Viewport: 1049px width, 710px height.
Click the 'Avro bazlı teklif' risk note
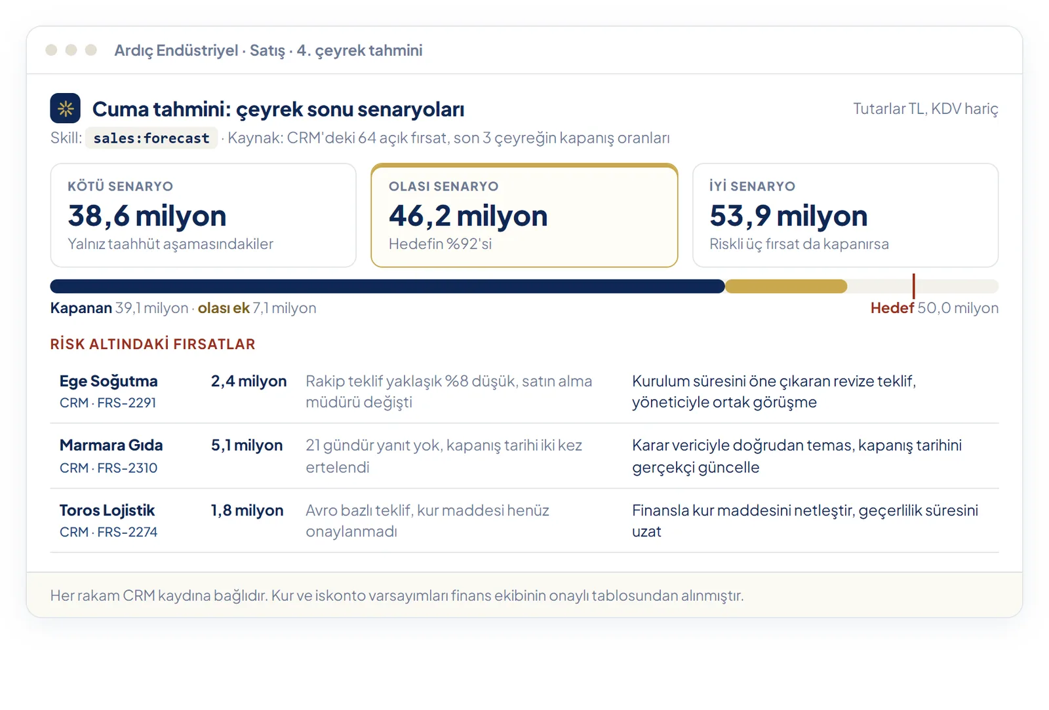coord(427,521)
